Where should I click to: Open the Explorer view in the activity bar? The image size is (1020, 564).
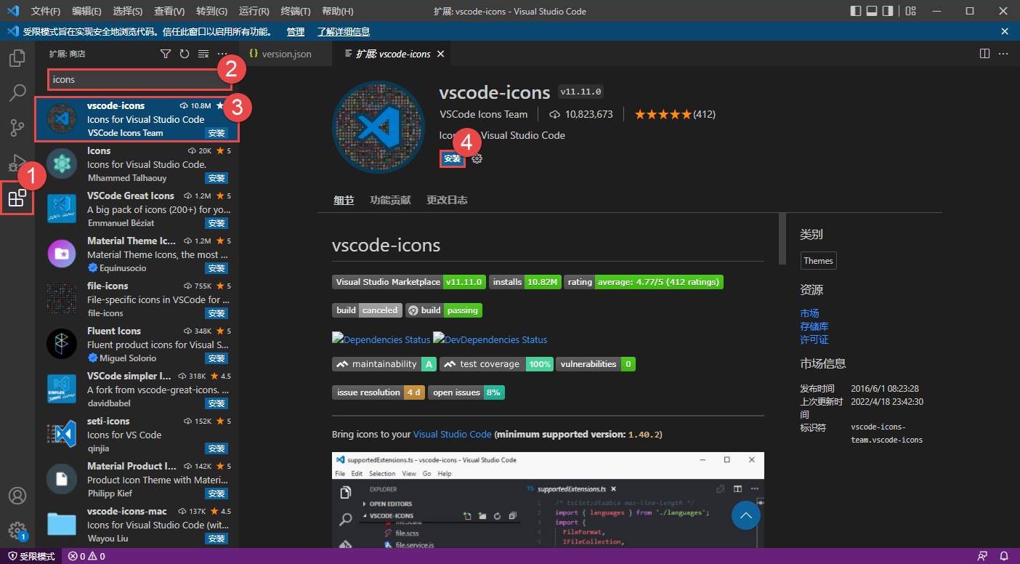coord(17,57)
